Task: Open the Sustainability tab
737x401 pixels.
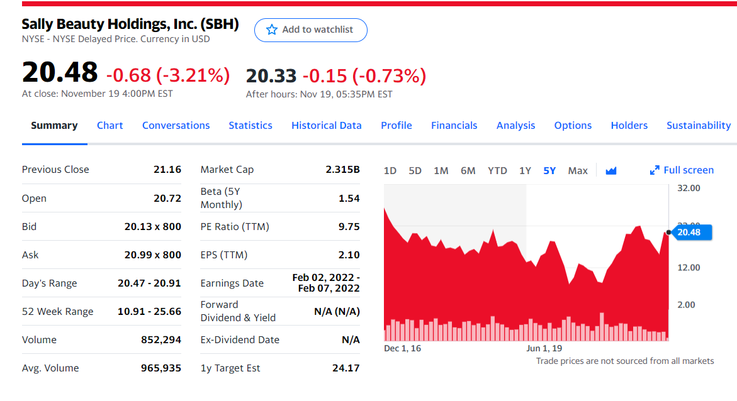Action: (699, 125)
